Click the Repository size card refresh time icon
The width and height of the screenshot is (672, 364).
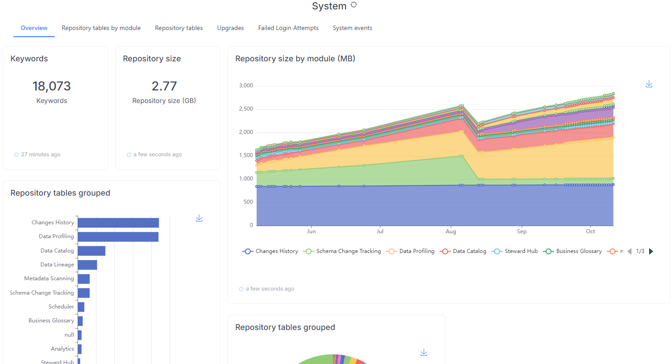click(129, 155)
